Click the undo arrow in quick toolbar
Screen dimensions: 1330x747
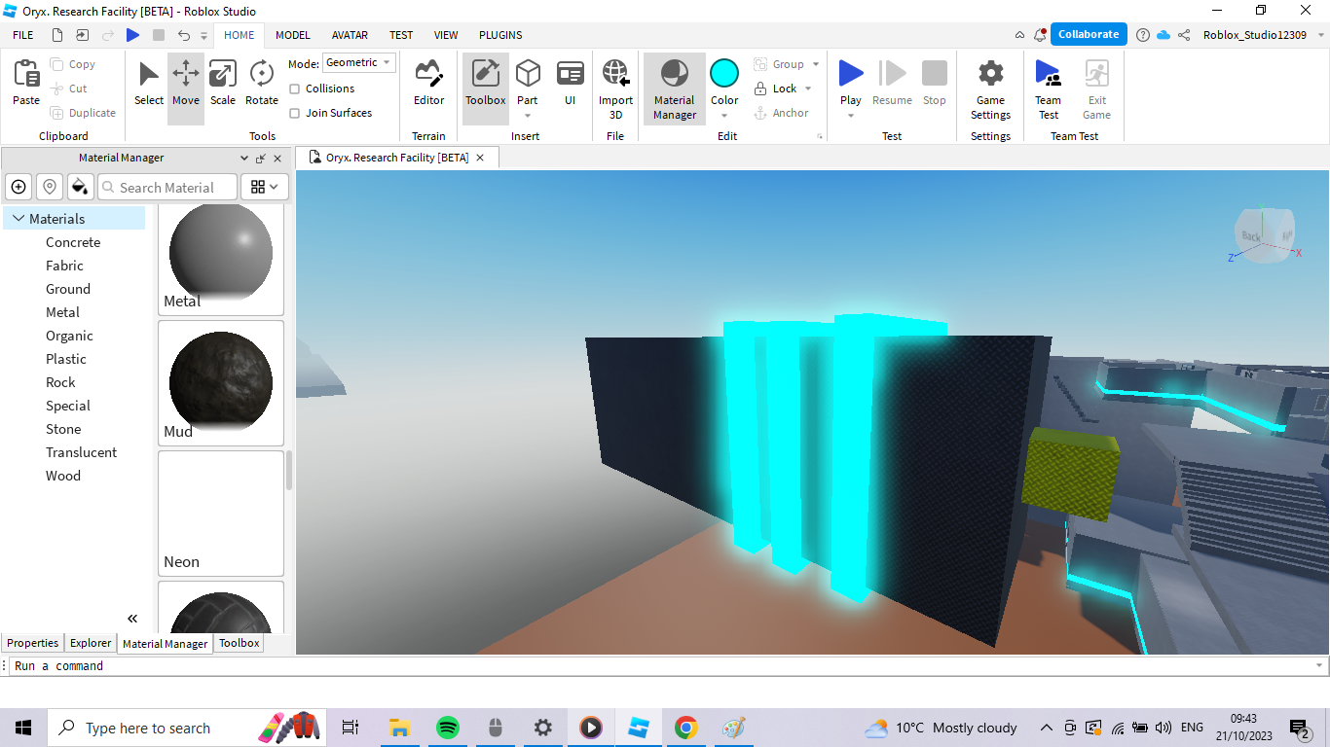[x=184, y=35]
